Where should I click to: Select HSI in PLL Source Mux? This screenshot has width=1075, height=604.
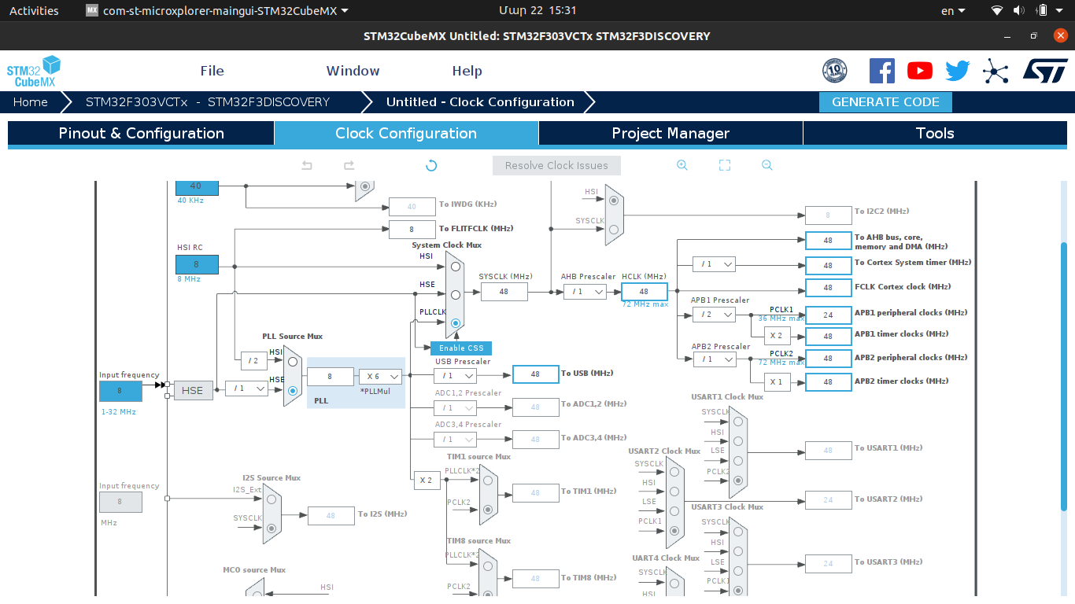coord(293,362)
